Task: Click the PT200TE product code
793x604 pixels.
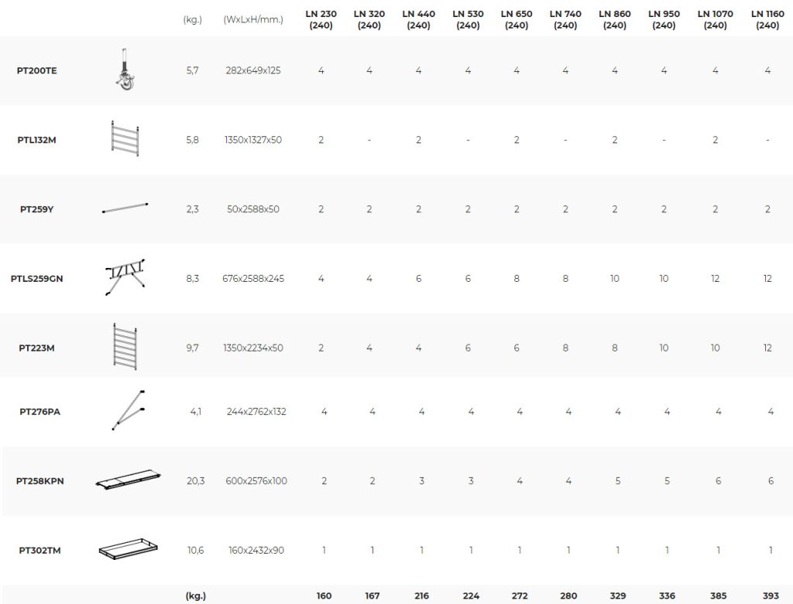Action: click(x=37, y=70)
